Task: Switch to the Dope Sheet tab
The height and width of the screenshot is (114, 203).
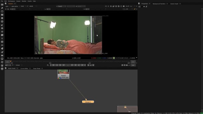Action: pos(37,68)
